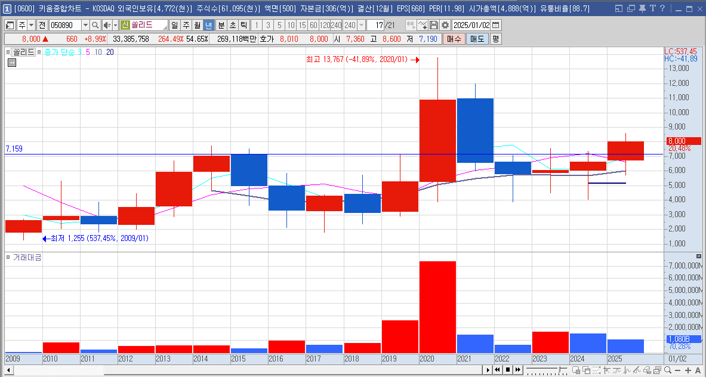Open the calendar icon beside 2025/01/02
The width and height of the screenshot is (706, 377).
pyautogui.click(x=495, y=25)
